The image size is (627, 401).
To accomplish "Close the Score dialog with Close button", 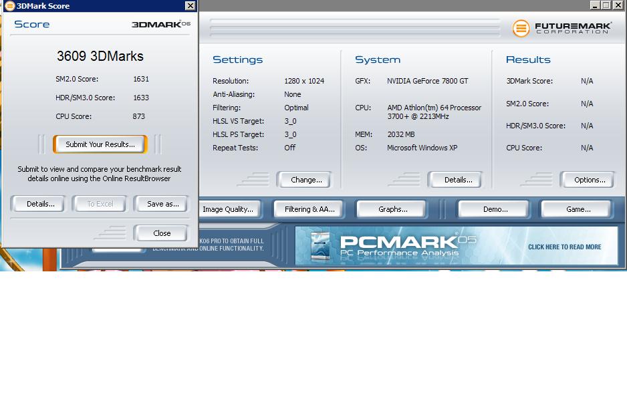I will tap(162, 233).
